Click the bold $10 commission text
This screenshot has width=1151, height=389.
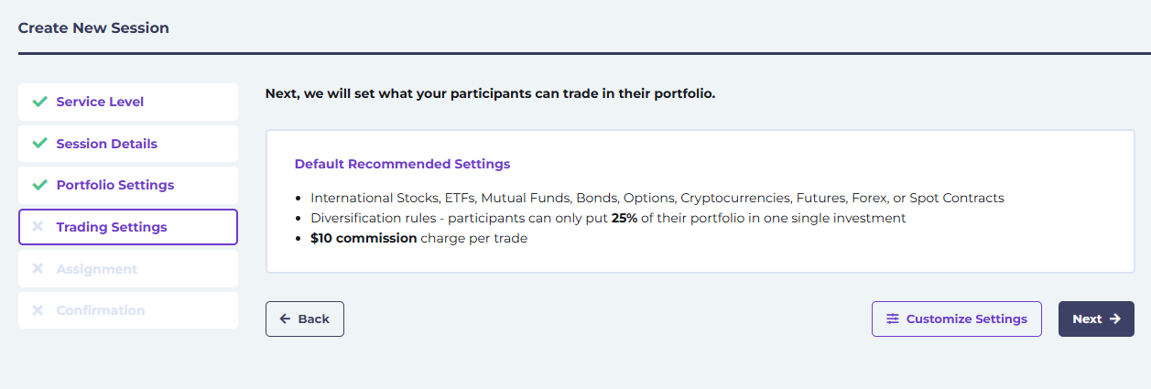click(364, 239)
